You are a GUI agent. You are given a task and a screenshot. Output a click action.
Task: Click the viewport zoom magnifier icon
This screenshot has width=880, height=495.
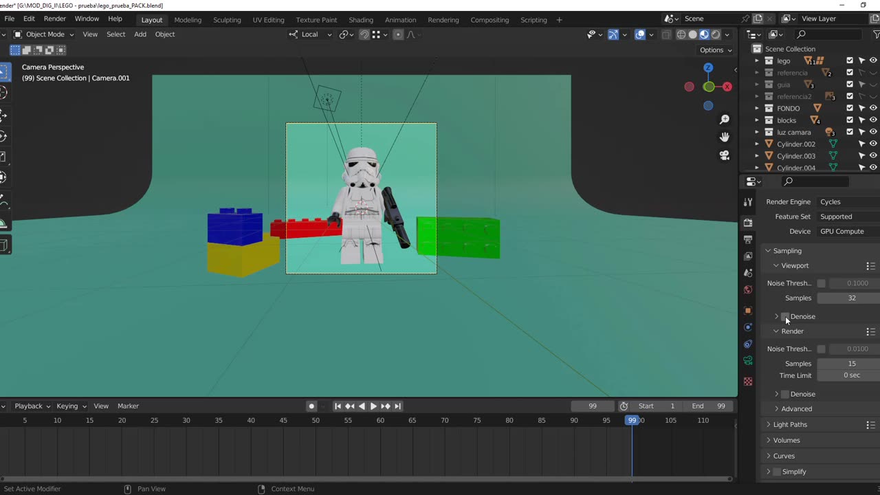point(725,120)
